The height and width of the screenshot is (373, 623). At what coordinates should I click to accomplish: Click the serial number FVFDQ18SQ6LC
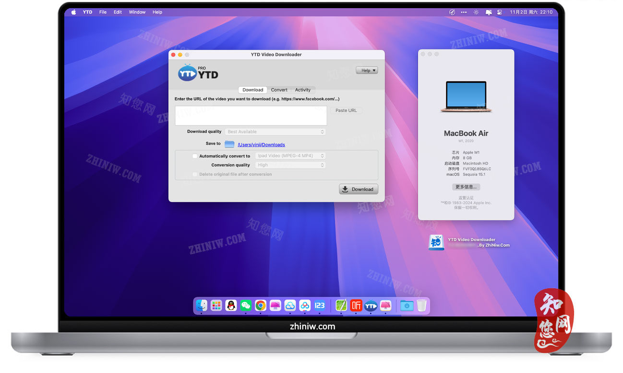pyautogui.click(x=477, y=169)
